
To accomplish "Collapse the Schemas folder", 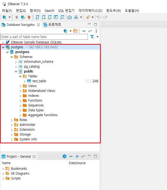I will (12, 57).
